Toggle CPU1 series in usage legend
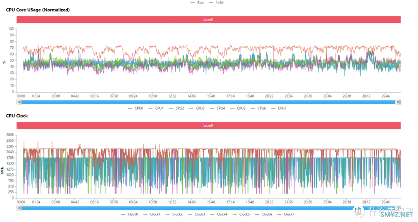The height and width of the screenshot is (222, 418). 156,108
